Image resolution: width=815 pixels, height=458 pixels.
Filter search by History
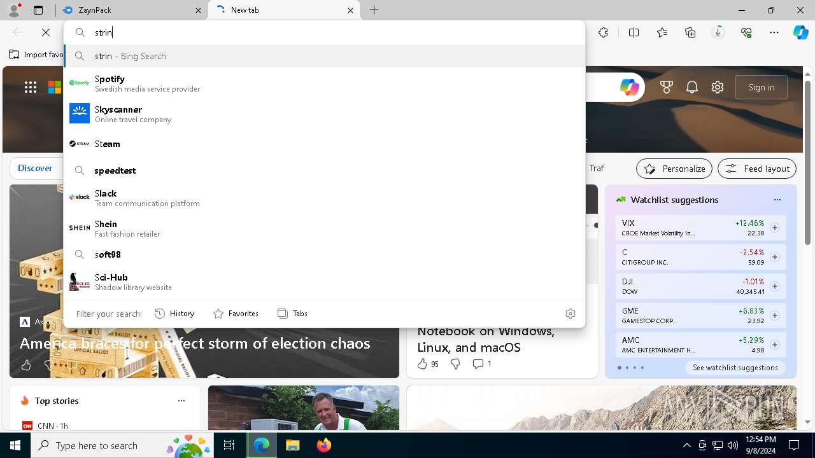[x=174, y=314]
